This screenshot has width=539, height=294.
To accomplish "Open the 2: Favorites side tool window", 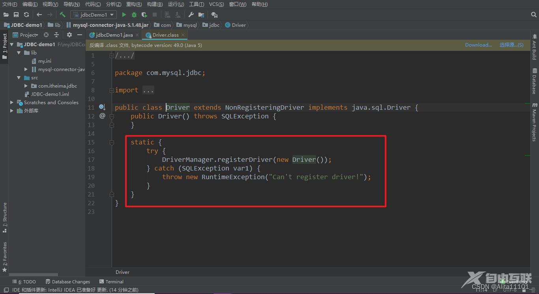I will point(4,257).
